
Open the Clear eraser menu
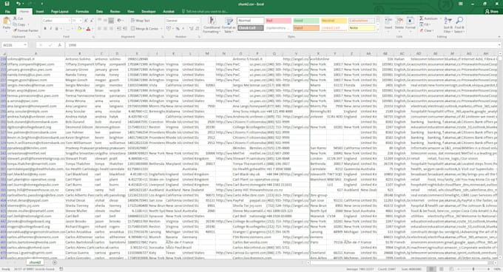pos(426,30)
